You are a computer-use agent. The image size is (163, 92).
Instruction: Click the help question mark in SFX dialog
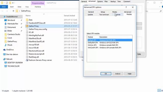point(126,7)
